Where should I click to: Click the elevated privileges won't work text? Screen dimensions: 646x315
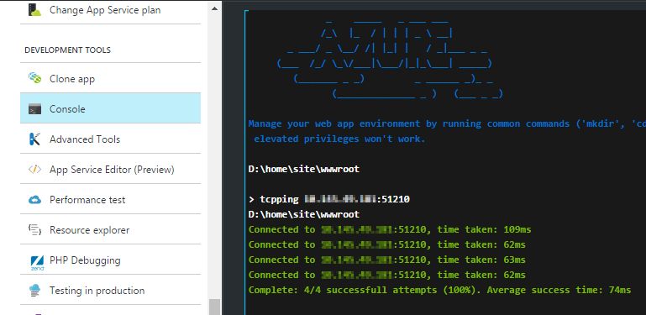339,139
